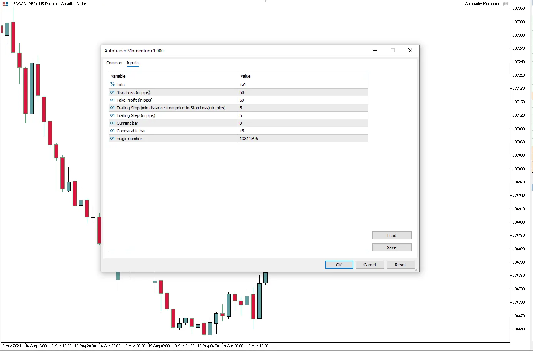This screenshot has height=351, width=533.
Task: Click the chart title "USDCAD, M30" text
Action: pyautogui.click(x=23, y=4)
